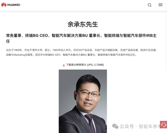Open the search magnifier icon
The height and width of the screenshot is (133, 167).
[149, 5]
